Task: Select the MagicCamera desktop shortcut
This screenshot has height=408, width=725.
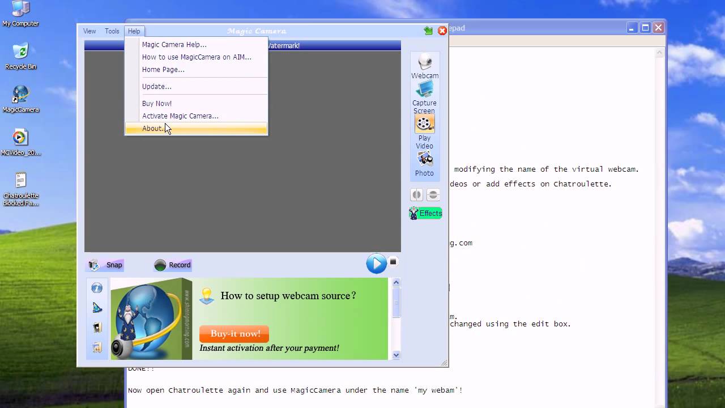Action: tap(20, 99)
